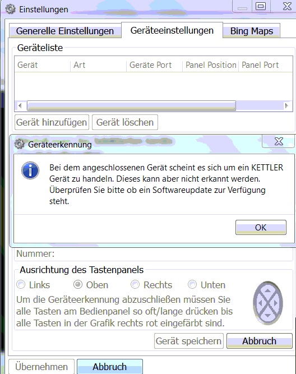Open the Bing Maps tab

[x=251, y=31]
